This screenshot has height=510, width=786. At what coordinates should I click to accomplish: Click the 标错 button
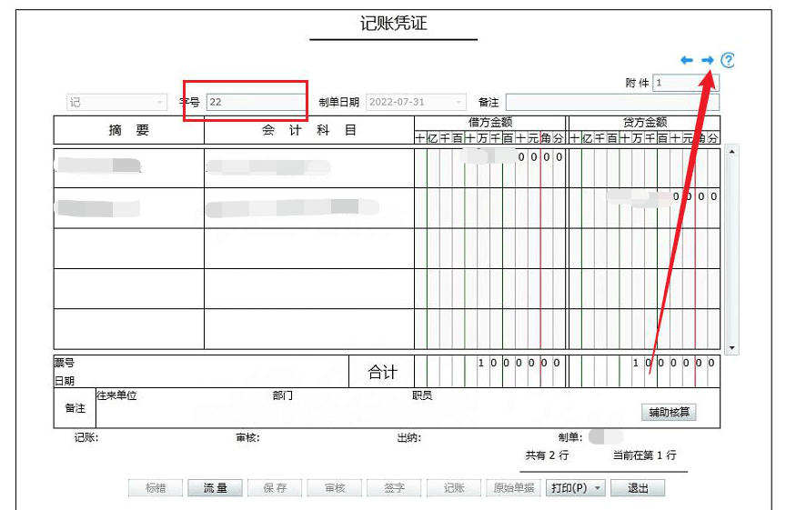pos(156,488)
